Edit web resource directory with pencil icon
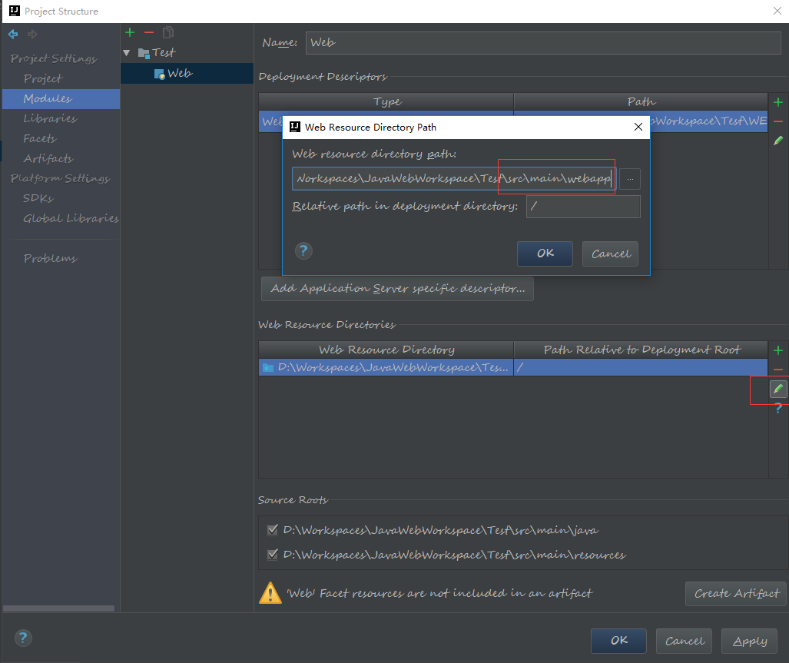Viewport: 789px width, 663px height. [778, 389]
